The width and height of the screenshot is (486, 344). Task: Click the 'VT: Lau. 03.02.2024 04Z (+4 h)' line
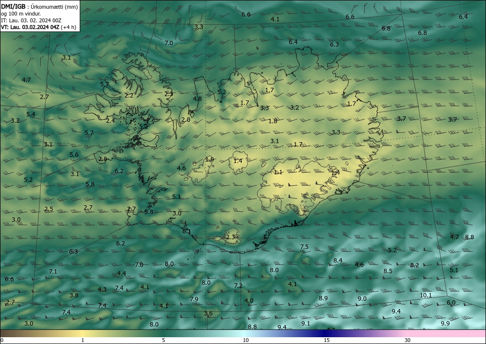[38, 27]
